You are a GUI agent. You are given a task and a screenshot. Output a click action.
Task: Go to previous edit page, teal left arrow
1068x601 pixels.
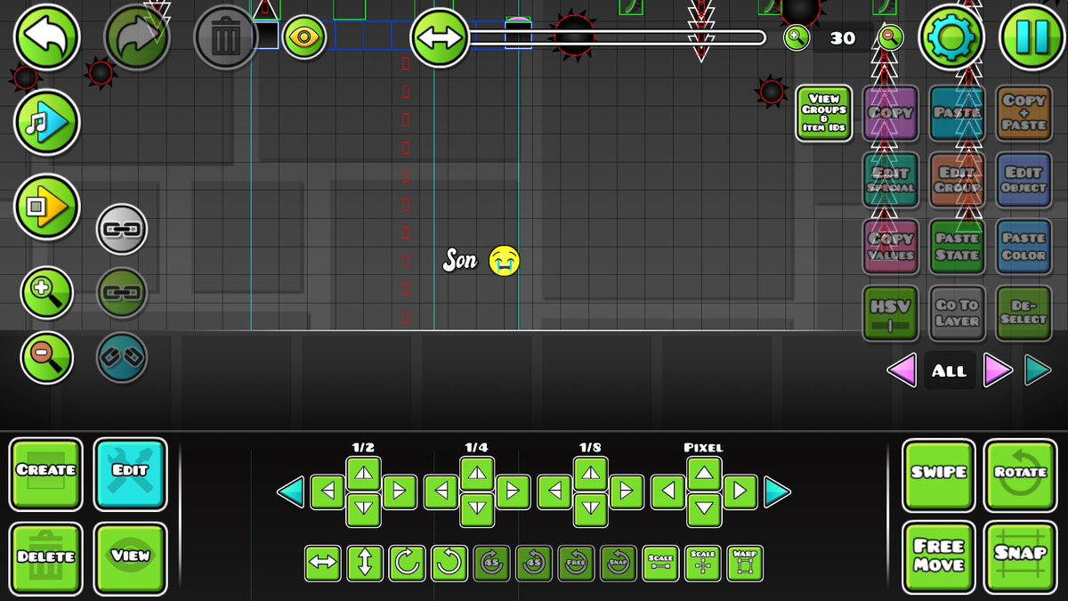[291, 491]
